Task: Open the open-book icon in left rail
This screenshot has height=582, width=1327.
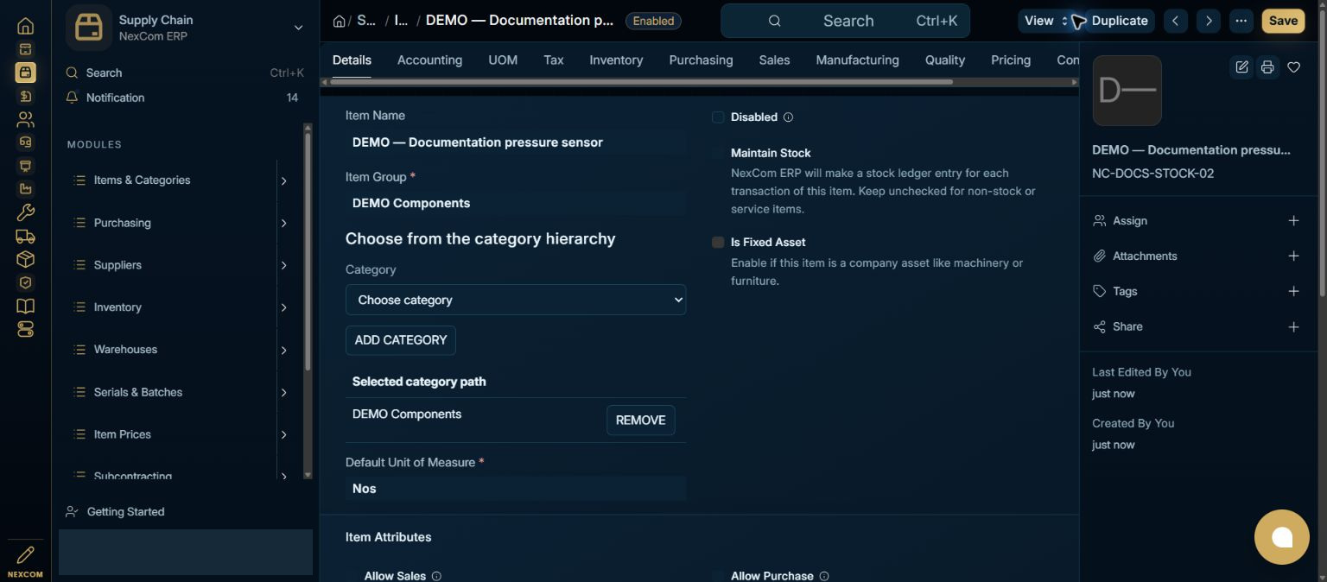Action: pos(26,306)
